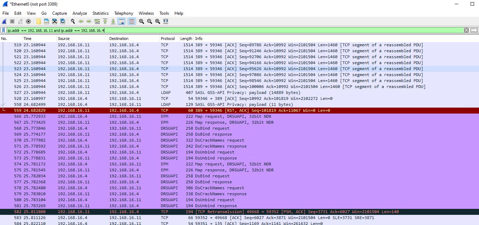479x225 pixels.
Task: Select the RST, ACK packet number 559
Action: (140, 110)
